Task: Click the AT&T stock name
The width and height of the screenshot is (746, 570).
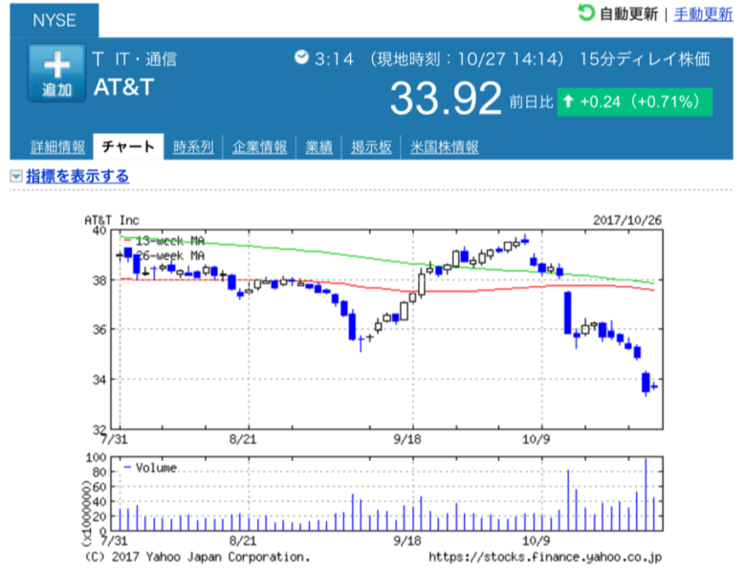Action: [123, 87]
